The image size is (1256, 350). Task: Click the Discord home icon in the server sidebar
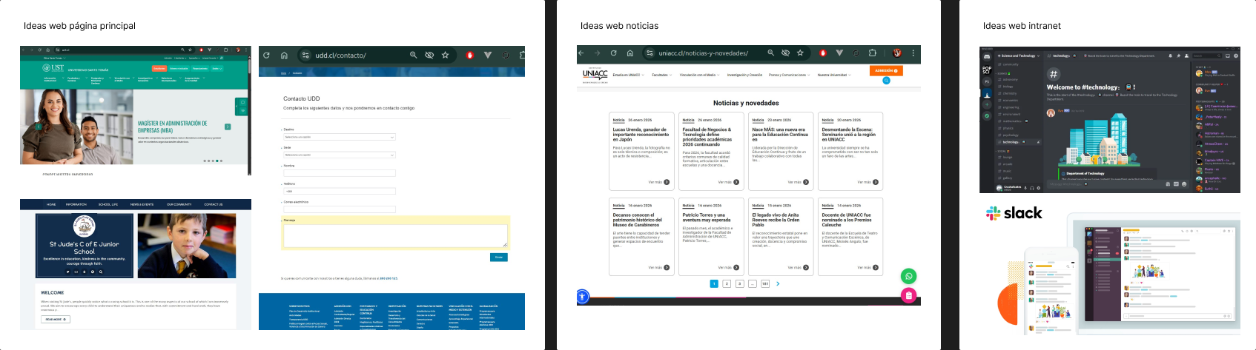(987, 56)
